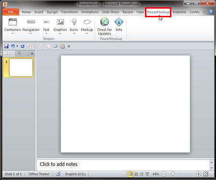Redo the last action

click(23, 46)
